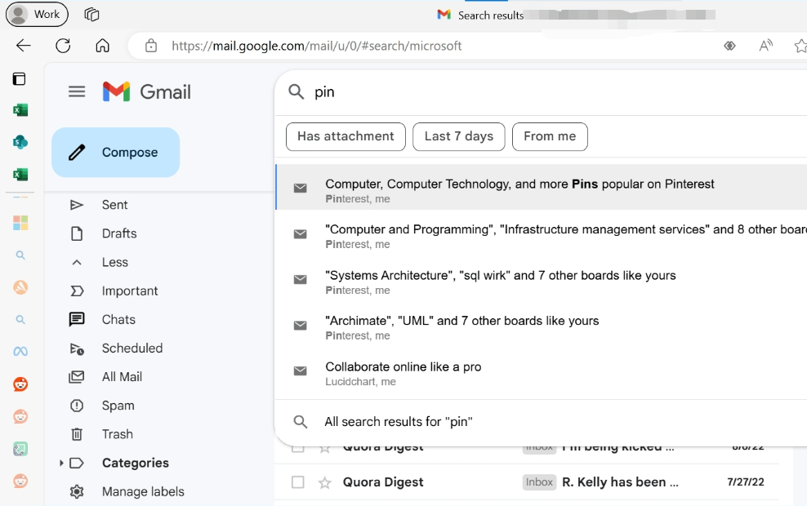The image size is (807, 506).
Task: Apply the From me filter chip
Action: pos(550,137)
